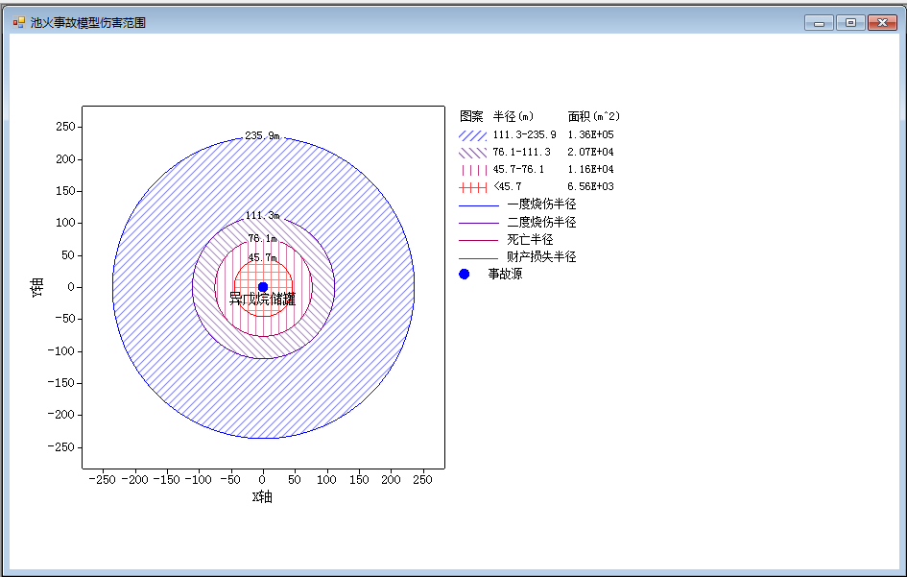Click the 面积(m^2) legend header
Viewport: 907px width, 577px height.
[x=593, y=117]
